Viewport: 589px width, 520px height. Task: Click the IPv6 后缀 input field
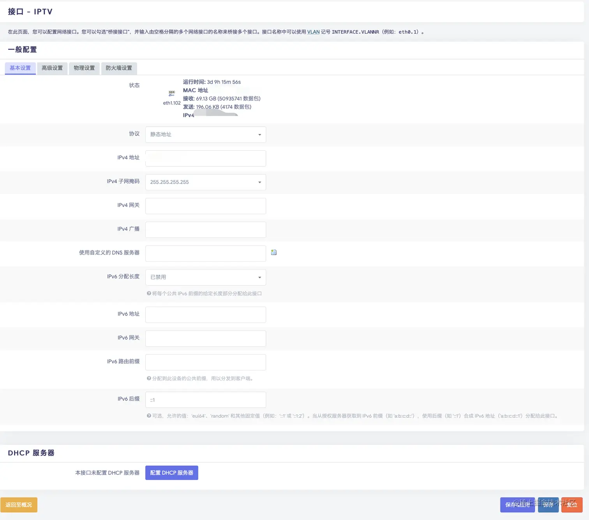click(206, 400)
